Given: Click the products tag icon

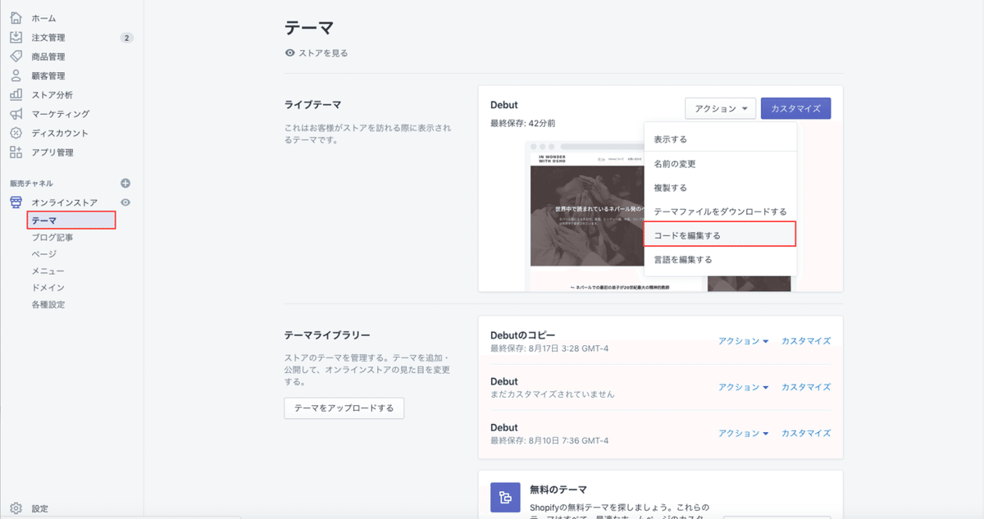Looking at the screenshot, I should pos(16,57).
